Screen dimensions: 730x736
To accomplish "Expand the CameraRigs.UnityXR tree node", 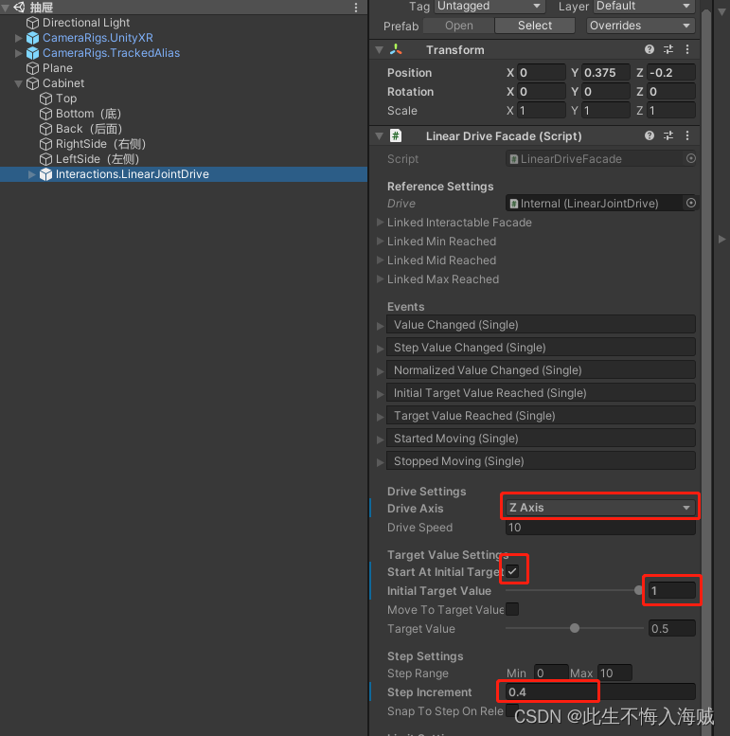I will coord(19,38).
